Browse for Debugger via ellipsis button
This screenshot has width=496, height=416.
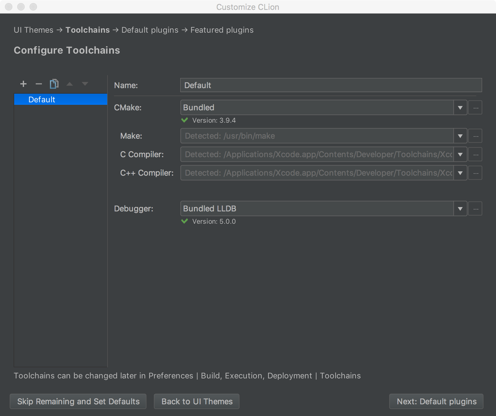(475, 209)
